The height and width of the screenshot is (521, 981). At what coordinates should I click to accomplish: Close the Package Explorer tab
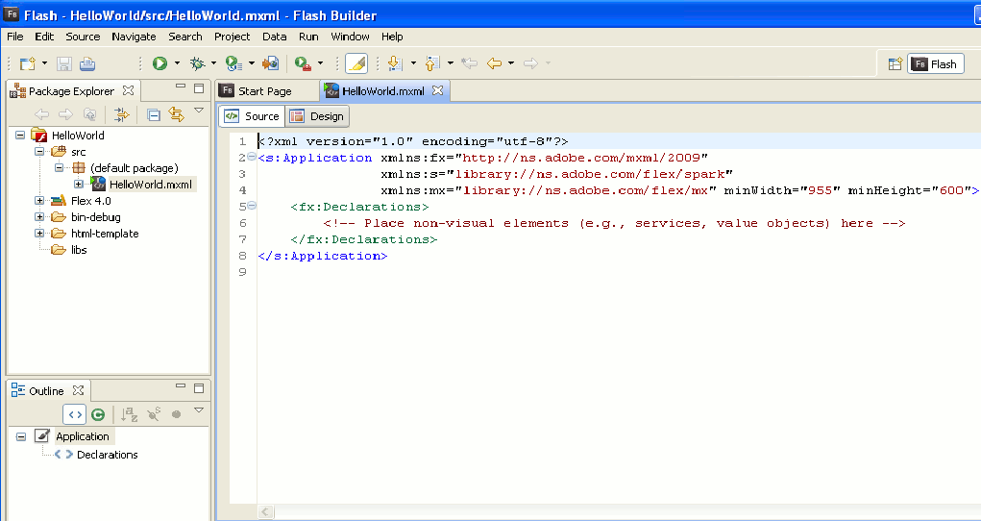[x=128, y=90]
